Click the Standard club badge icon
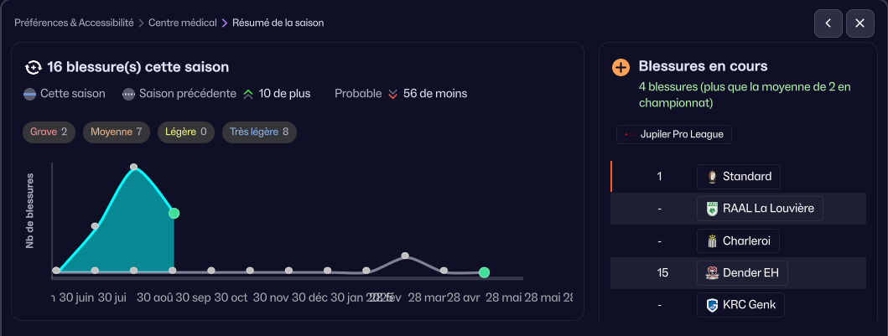 point(712,177)
